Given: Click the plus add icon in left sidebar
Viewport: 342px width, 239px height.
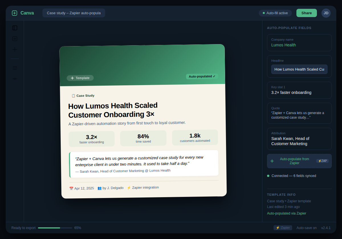Looking at the screenshot, I should (15, 50).
